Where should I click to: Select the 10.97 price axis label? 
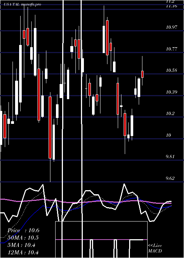click(x=172, y=27)
